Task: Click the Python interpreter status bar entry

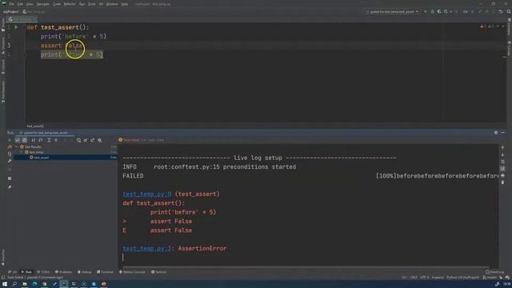Action: (x=462, y=278)
